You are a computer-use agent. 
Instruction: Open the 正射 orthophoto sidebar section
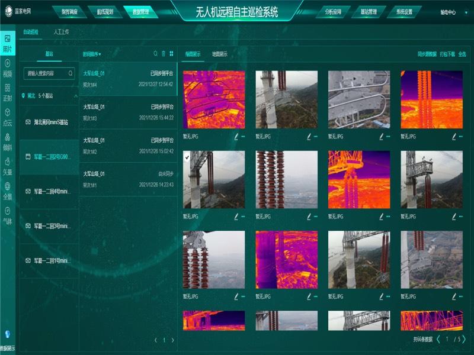click(x=8, y=93)
